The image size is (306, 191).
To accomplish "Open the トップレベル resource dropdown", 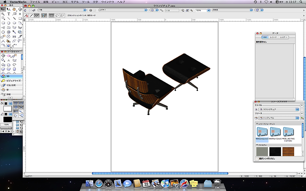I will [279, 118].
